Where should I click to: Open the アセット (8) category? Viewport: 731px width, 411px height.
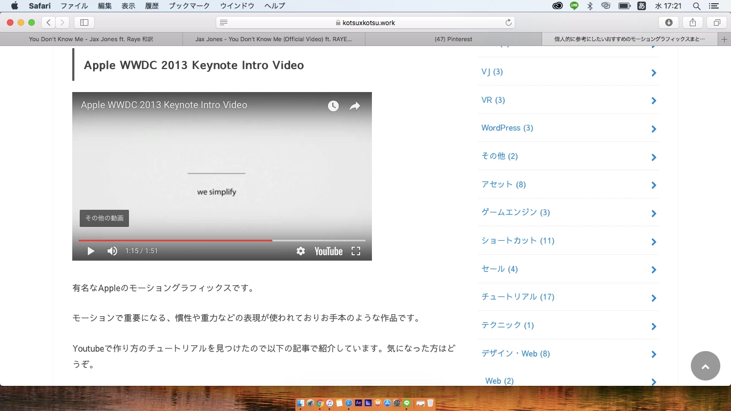(x=504, y=185)
